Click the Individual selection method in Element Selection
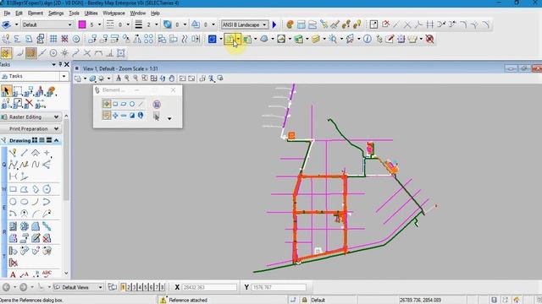542x304 pixels. tap(107, 104)
